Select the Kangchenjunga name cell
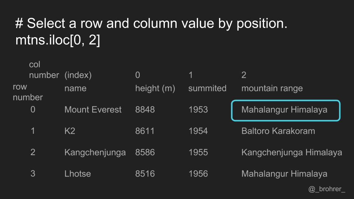The image size is (354, 199). click(x=95, y=153)
